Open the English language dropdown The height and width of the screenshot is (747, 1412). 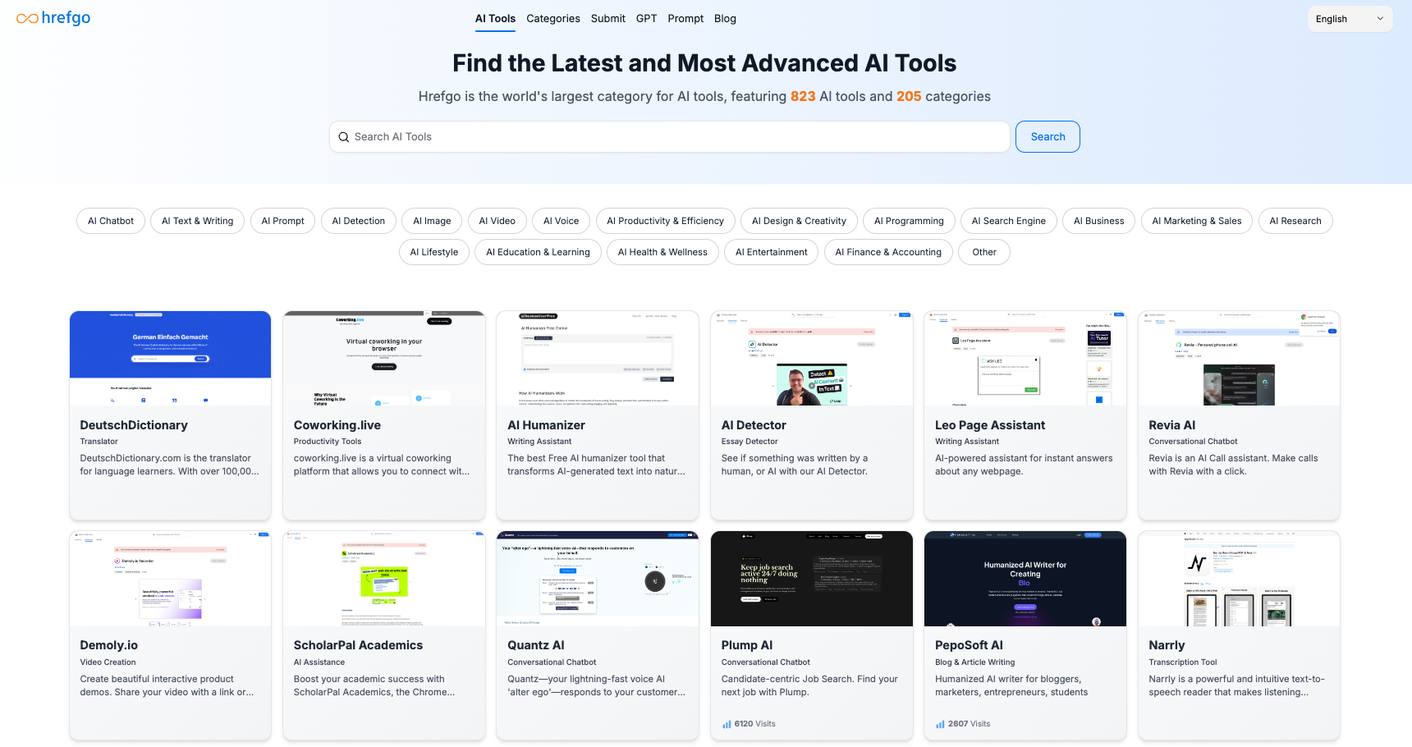(x=1350, y=19)
